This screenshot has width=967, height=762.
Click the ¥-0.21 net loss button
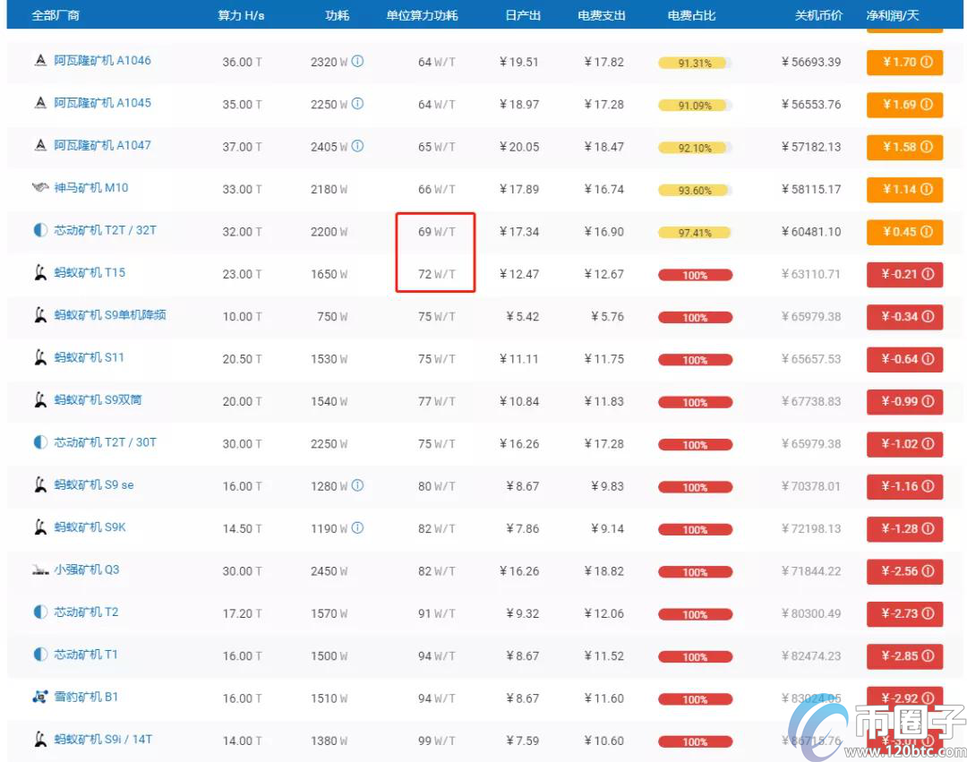pos(904,274)
